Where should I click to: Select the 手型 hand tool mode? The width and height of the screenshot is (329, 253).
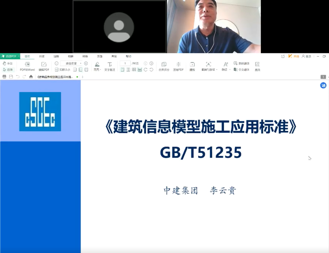coord(7,63)
